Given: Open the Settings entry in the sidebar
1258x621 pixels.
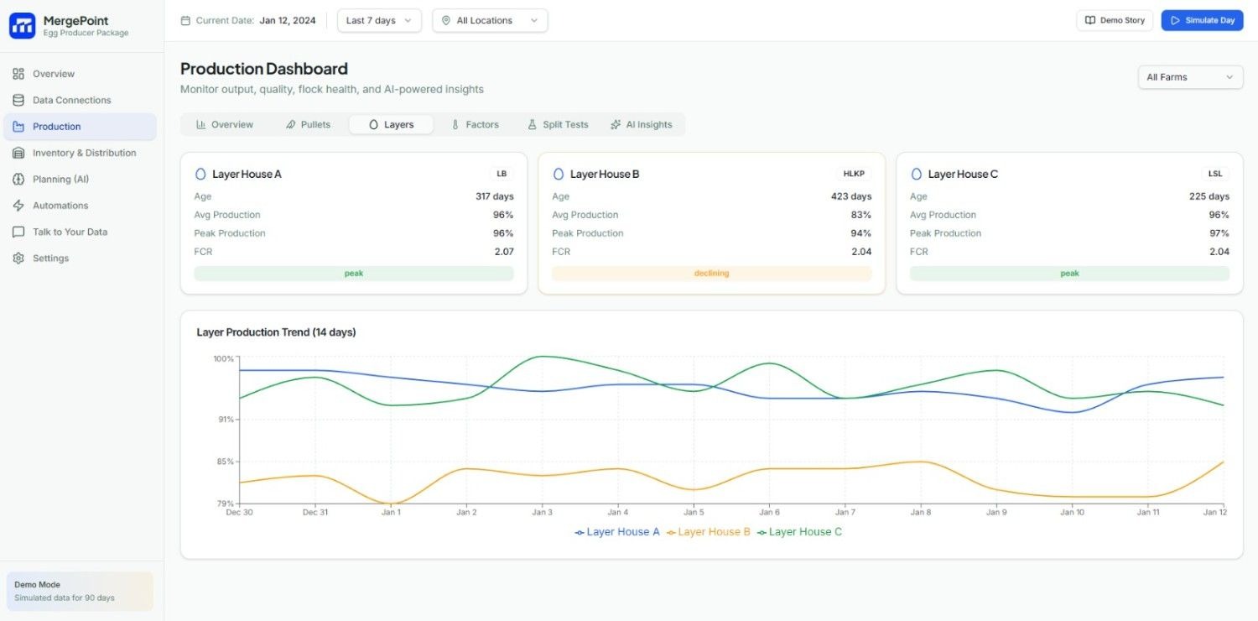Looking at the screenshot, I should point(50,258).
